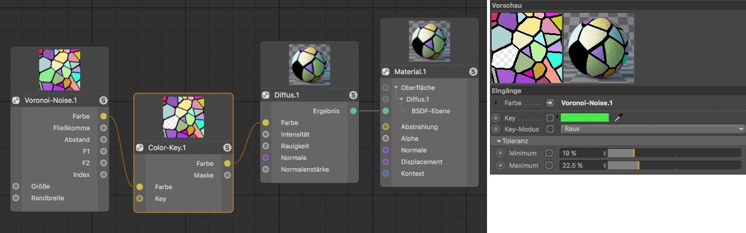The height and width of the screenshot is (233, 746).
Task: Open the green Key color swatch
Action: click(x=585, y=117)
